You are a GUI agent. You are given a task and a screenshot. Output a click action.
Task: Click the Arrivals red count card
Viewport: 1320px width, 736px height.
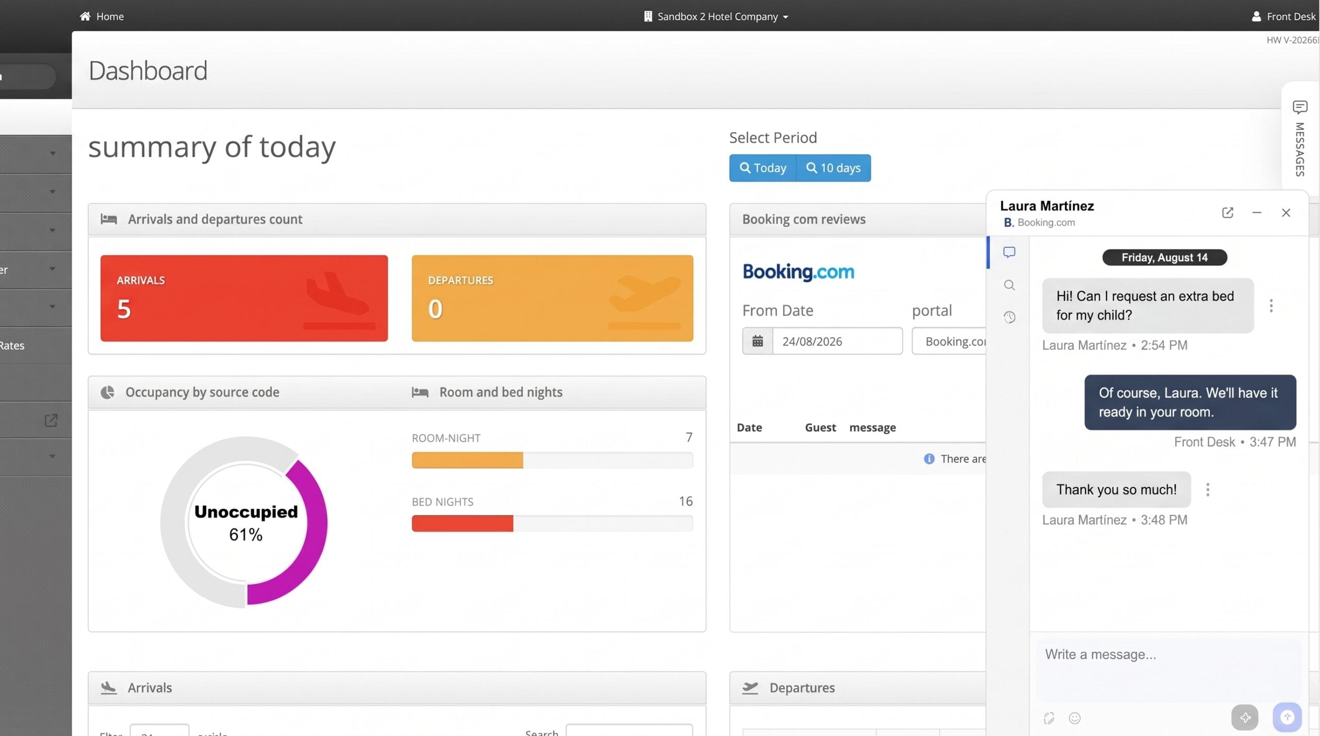(244, 298)
